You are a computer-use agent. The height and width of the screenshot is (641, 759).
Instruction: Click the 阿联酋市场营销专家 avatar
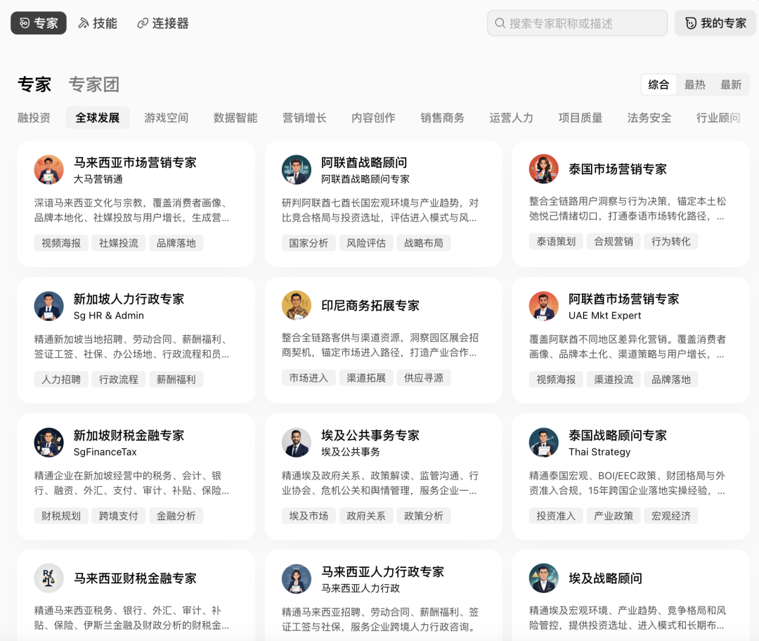click(x=544, y=306)
